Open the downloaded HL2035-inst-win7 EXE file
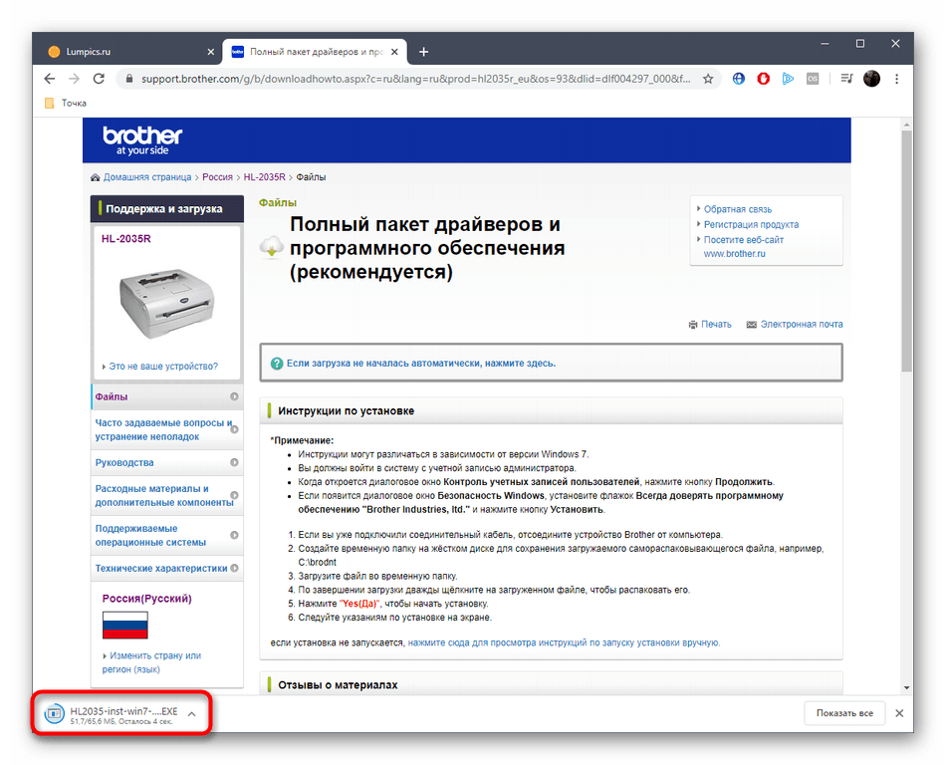The image size is (946, 765). pyautogui.click(x=113, y=714)
